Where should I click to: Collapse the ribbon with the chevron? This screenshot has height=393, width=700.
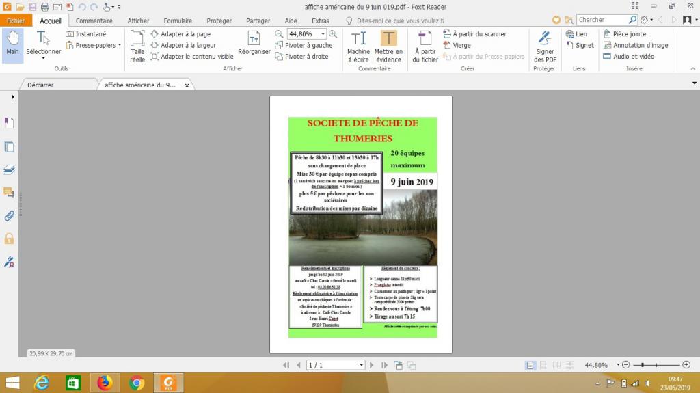693,69
